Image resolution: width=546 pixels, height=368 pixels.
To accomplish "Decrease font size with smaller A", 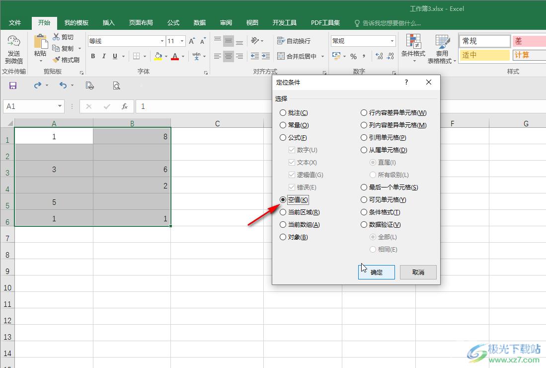I will tap(203, 41).
